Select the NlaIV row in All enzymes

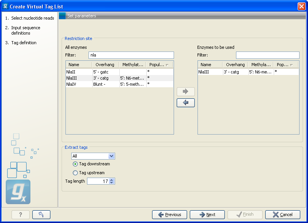tap(79, 84)
